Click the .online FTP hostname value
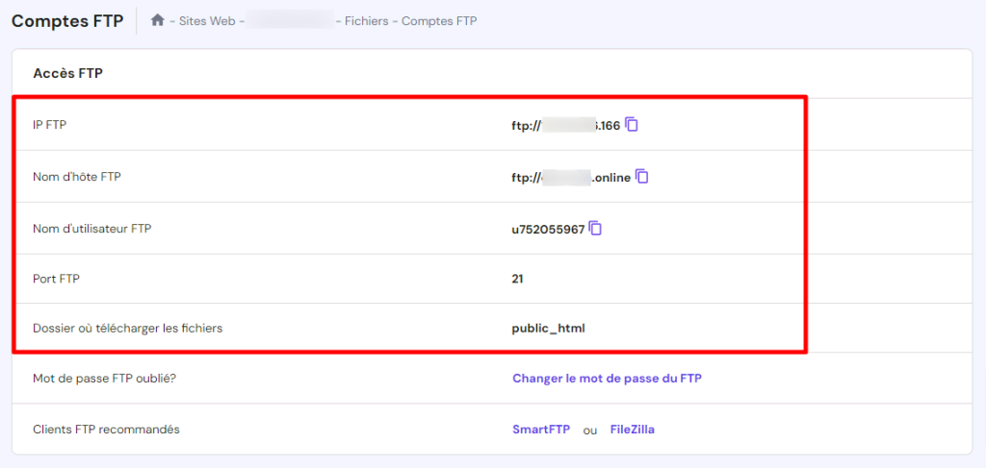The height and width of the screenshot is (468, 986). (571, 177)
